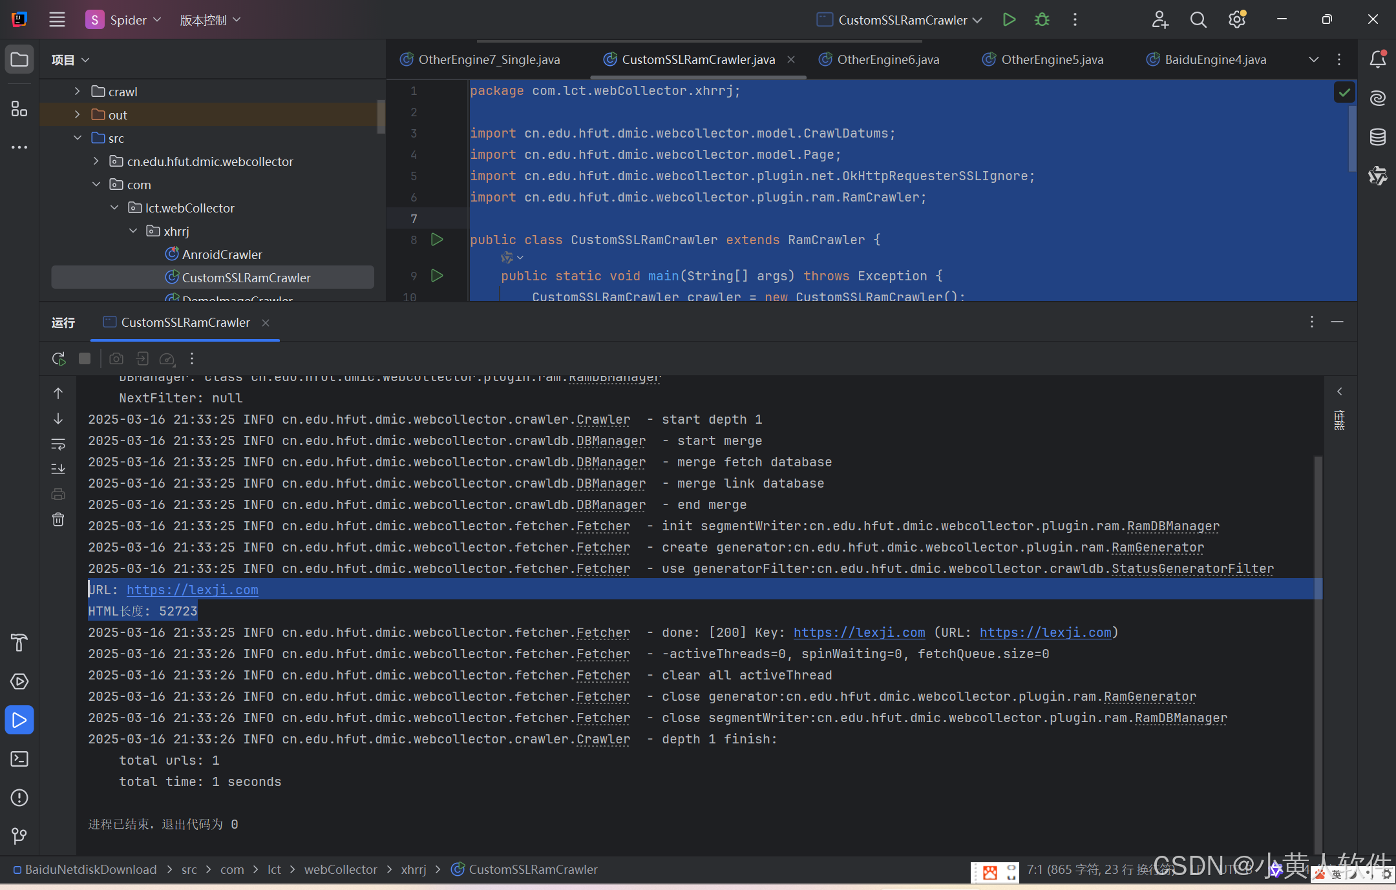Open run toolbar more actions menu
The image size is (1396, 890).
click(192, 358)
